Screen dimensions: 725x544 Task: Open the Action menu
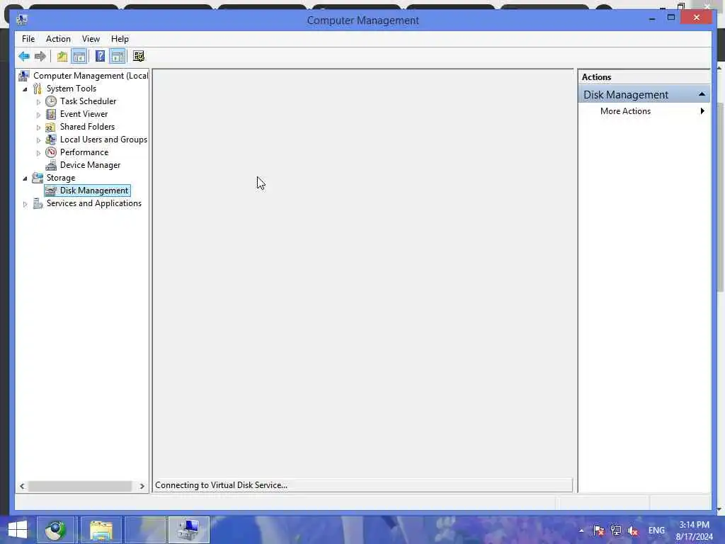coord(58,39)
